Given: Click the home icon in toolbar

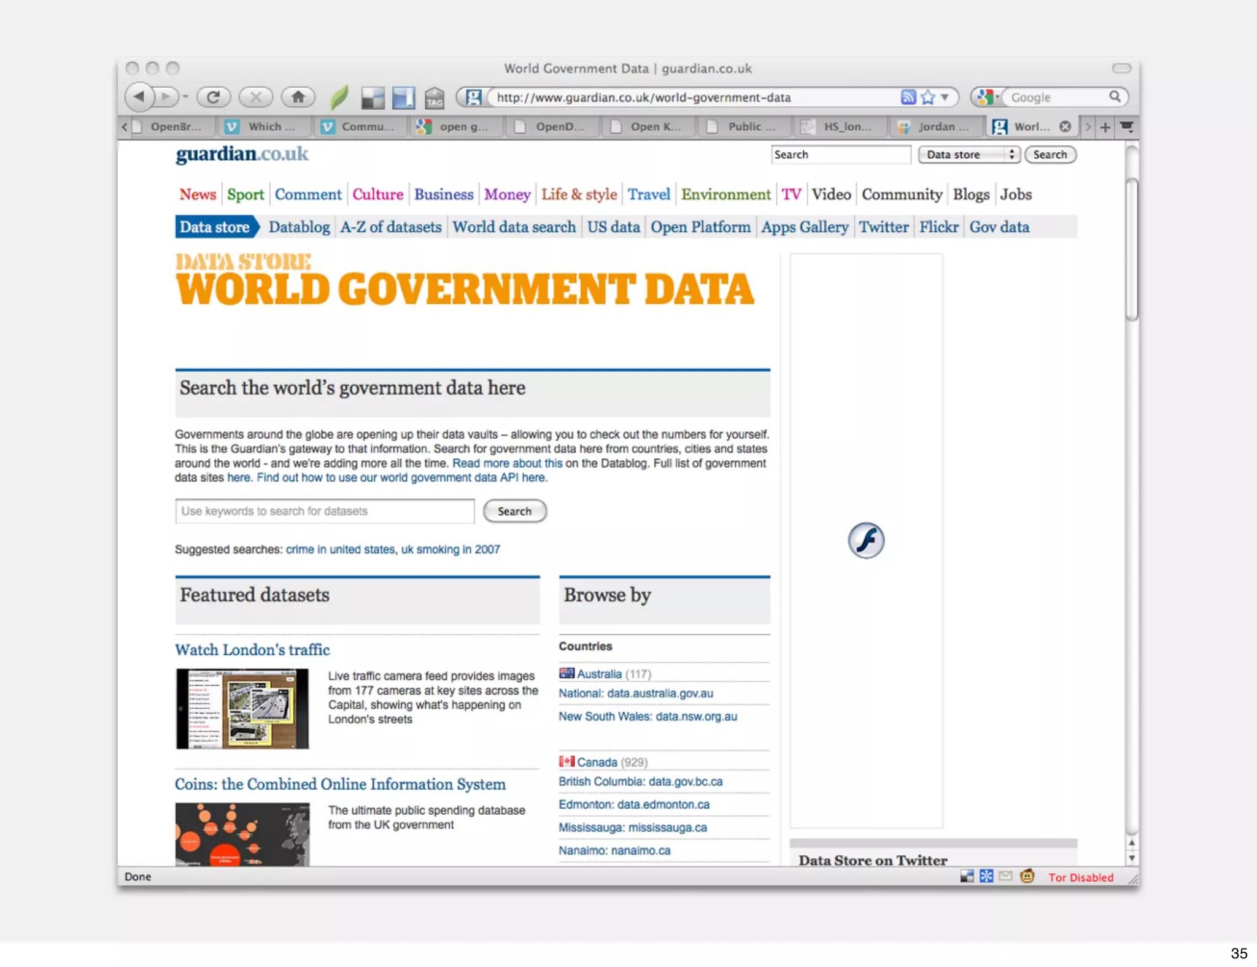Looking at the screenshot, I should 298,97.
